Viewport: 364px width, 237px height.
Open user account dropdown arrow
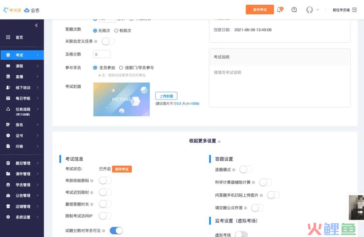tap(317, 10)
